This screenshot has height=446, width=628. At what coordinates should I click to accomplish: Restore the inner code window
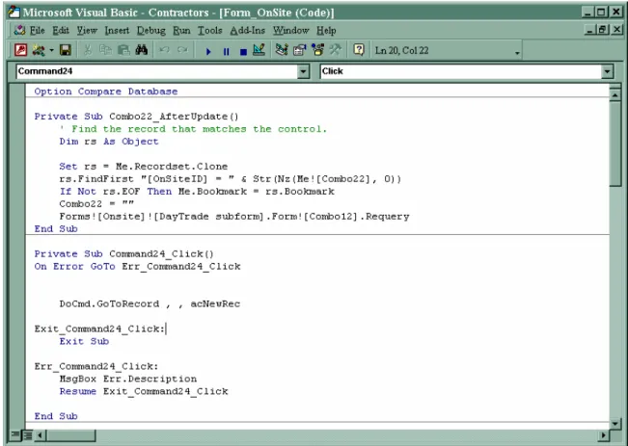pyautogui.click(x=603, y=29)
